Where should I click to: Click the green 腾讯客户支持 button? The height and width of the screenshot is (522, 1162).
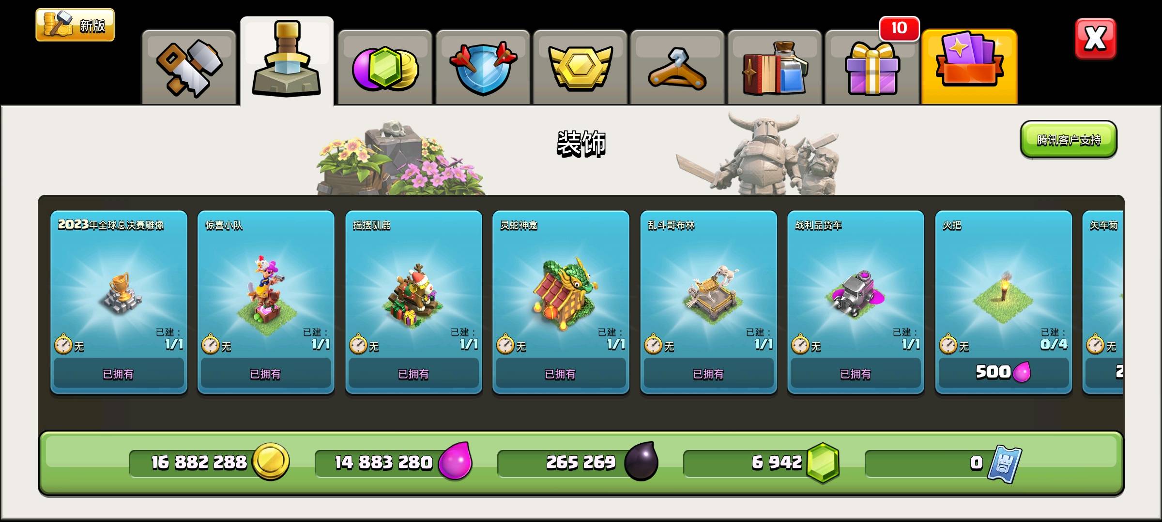coord(1069,140)
